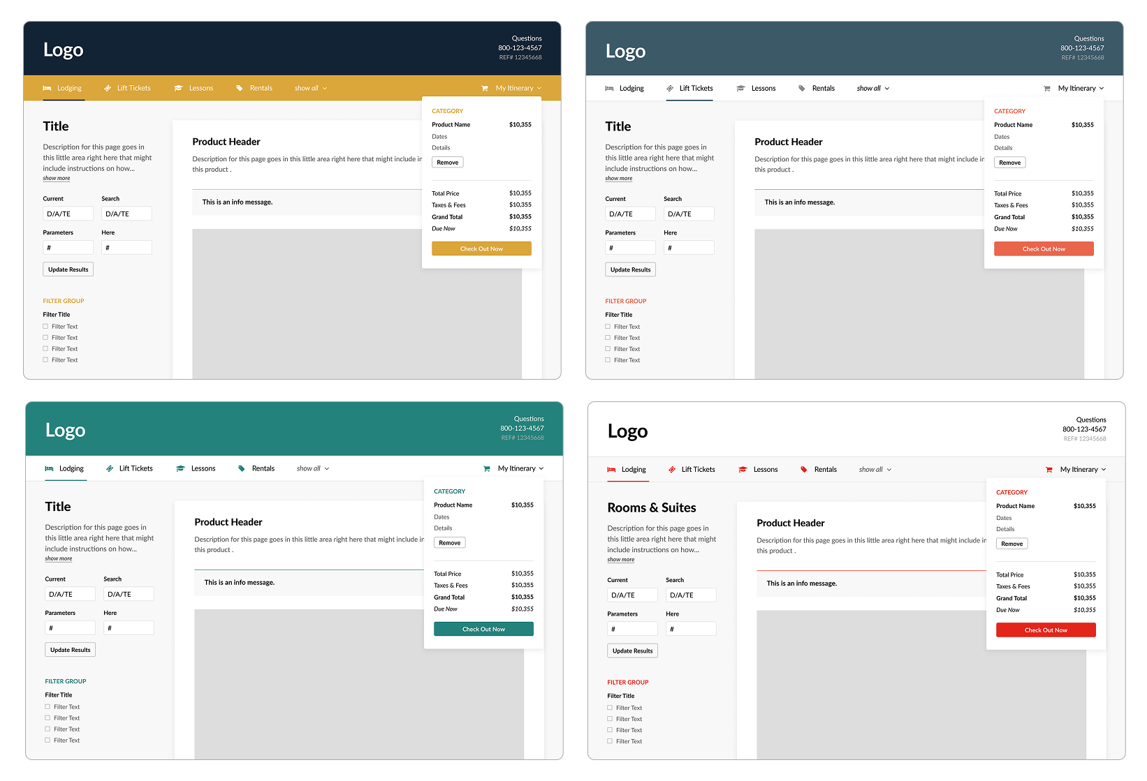Image resolution: width=1147 pixels, height=781 pixels.
Task: Click the graduation cap icon in teal-theme nav
Action: 180,469
